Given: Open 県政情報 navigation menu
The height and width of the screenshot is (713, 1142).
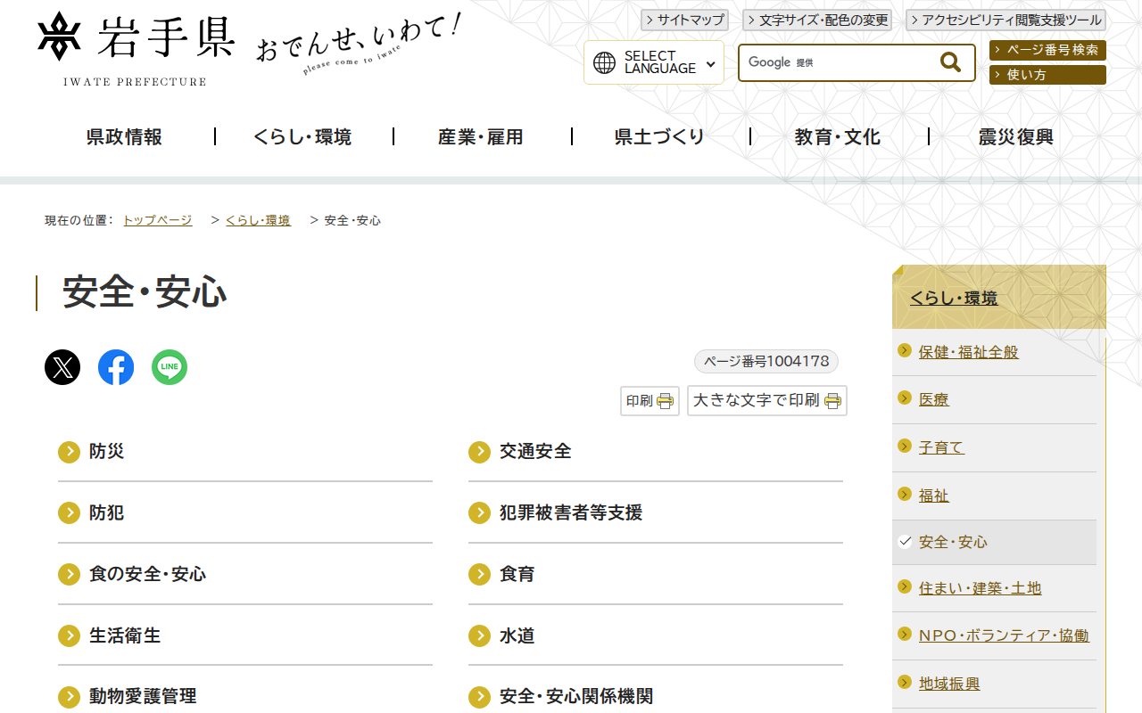Looking at the screenshot, I should click(125, 137).
